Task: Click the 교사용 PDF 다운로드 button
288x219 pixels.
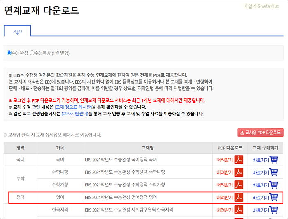Action: click(x=260, y=133)
